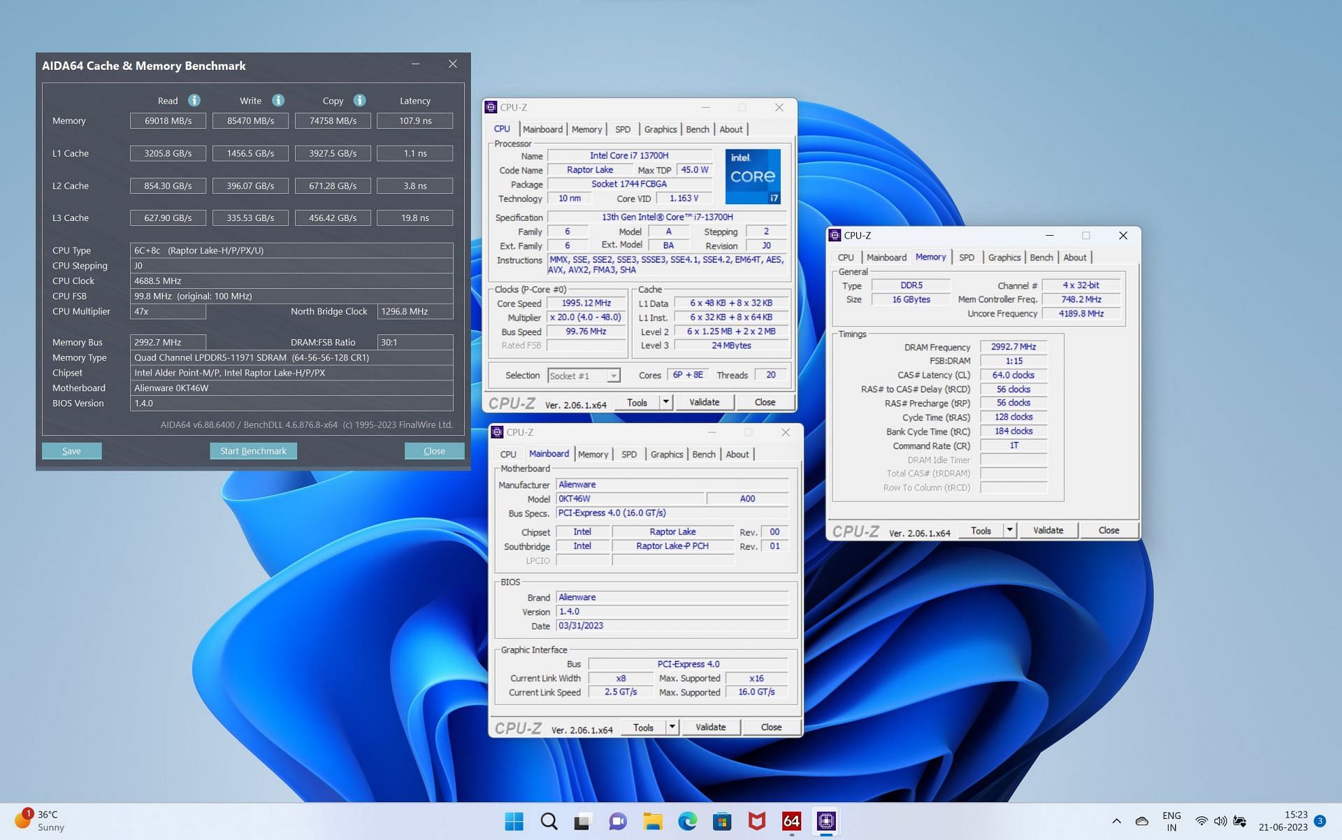The height and width of the screenshot is (840, 1342).
Task: Click Close in Mainboard CPU-Z window
Action: (x=771, y=727)
